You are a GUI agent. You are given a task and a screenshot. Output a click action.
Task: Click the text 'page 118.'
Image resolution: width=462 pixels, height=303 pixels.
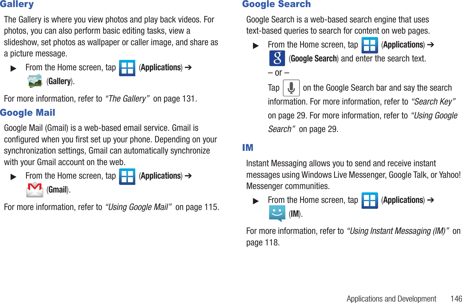coord(263,243)
